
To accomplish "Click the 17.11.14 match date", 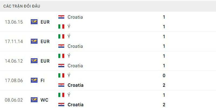I will point(13,41).
